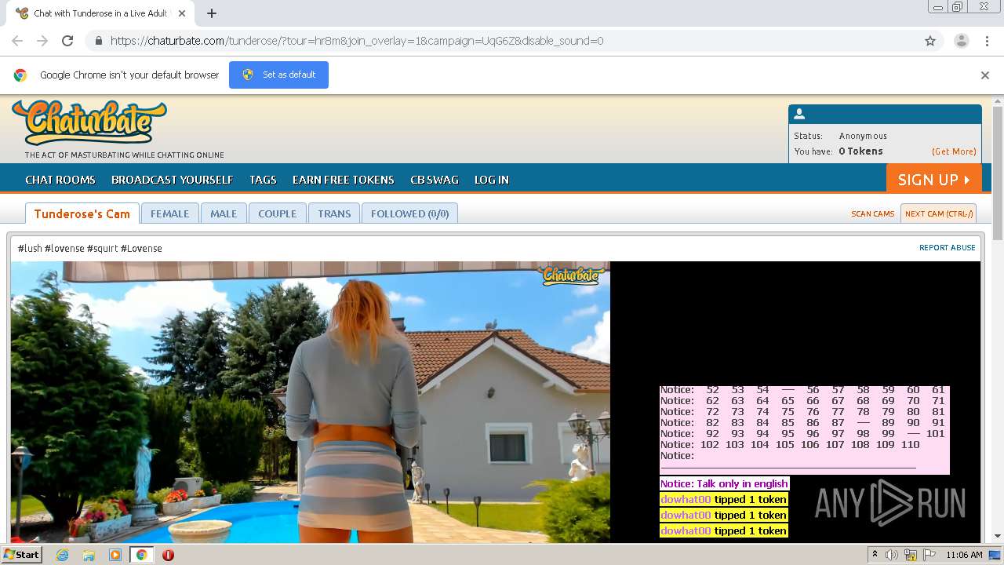Open Chrome profile avatar menu
This screenshot has height=565, width=1004.
pyautogui.click(x=961, y=41)
